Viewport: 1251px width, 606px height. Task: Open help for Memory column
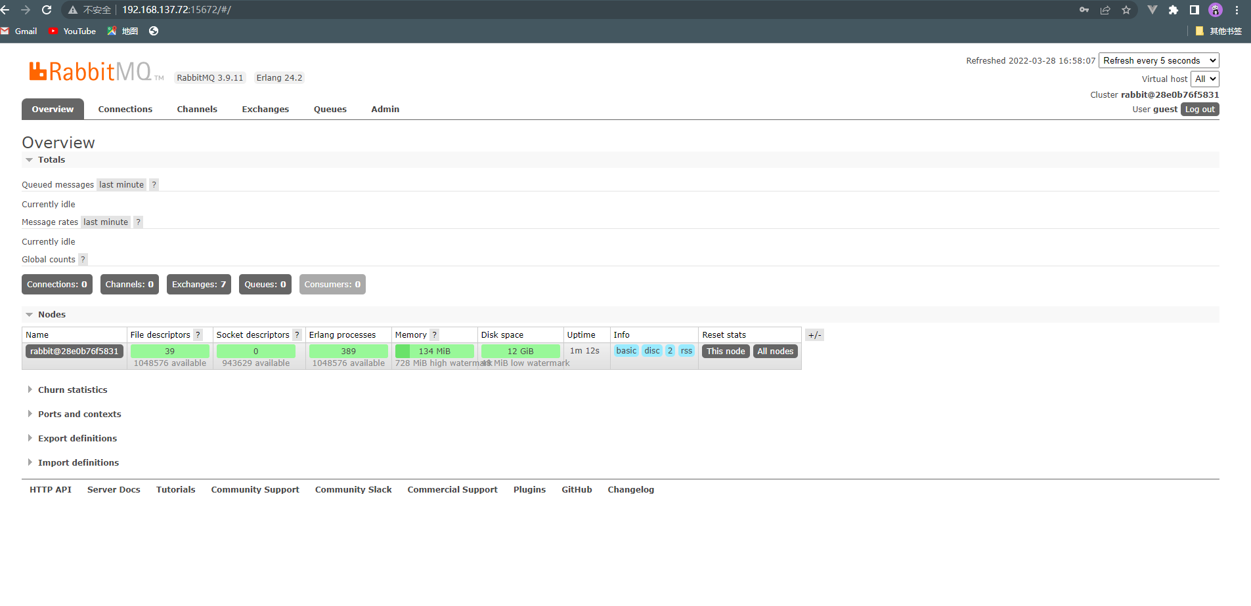tap(435, 335)
